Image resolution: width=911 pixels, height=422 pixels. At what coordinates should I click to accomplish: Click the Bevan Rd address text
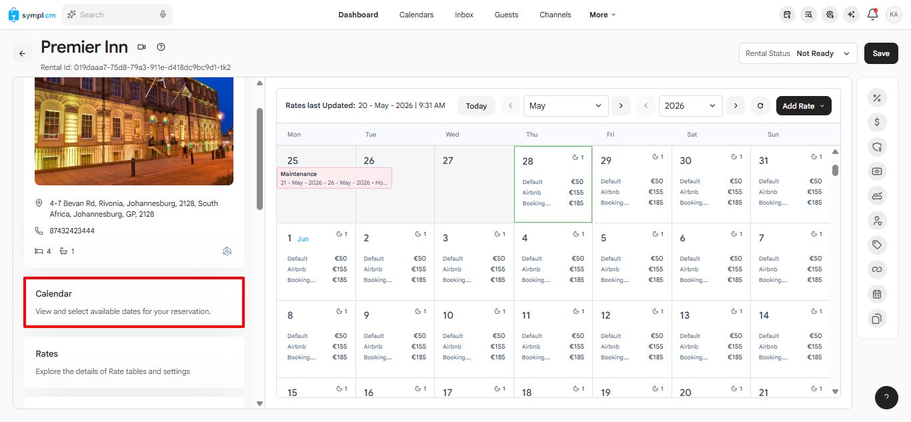[x=133, y=209]
